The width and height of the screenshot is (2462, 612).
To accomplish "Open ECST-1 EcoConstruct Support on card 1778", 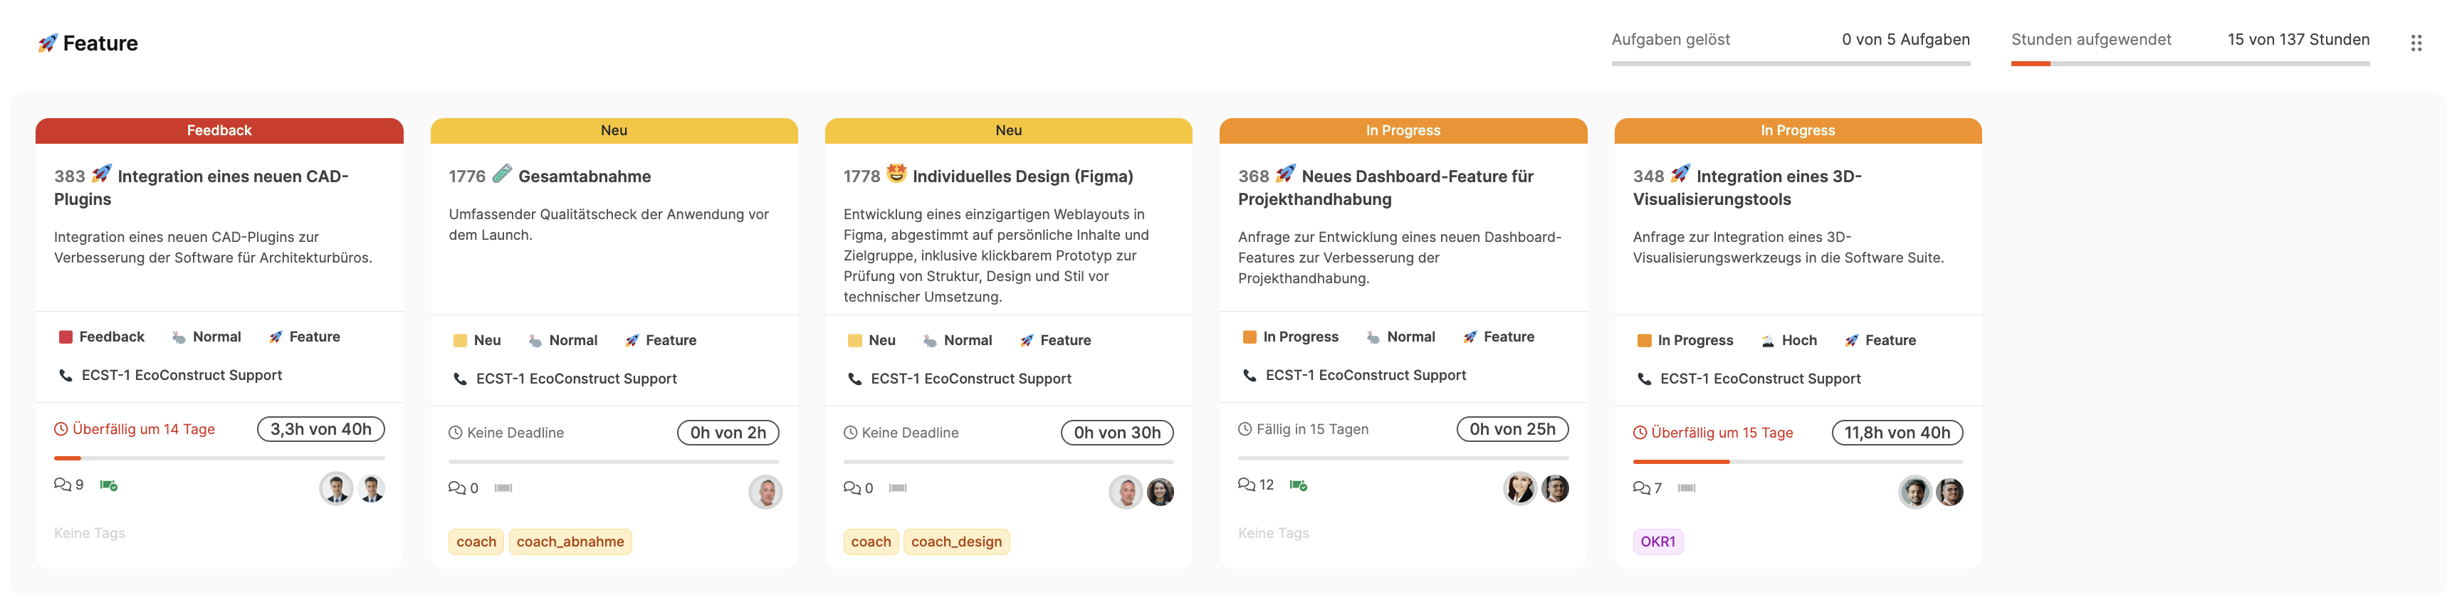I will pos(970,379).
